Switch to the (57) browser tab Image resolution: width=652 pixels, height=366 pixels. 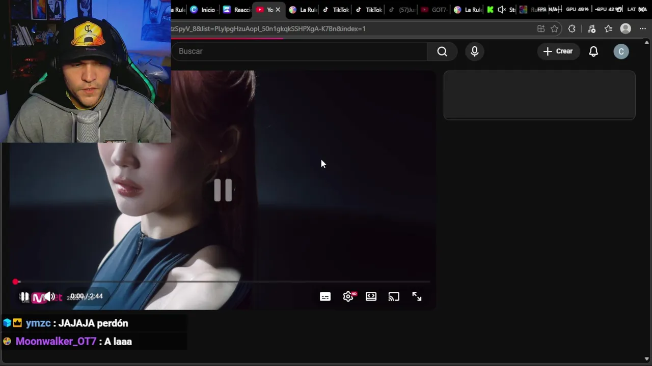pos(401,10)
